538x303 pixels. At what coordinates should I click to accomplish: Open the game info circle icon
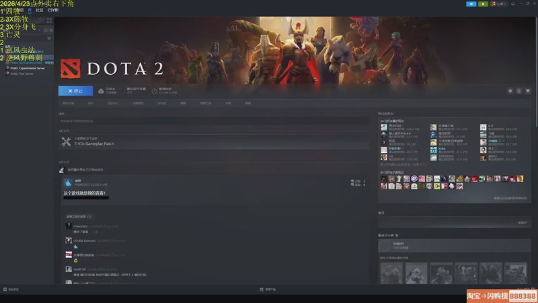click(x=518, y=91)
